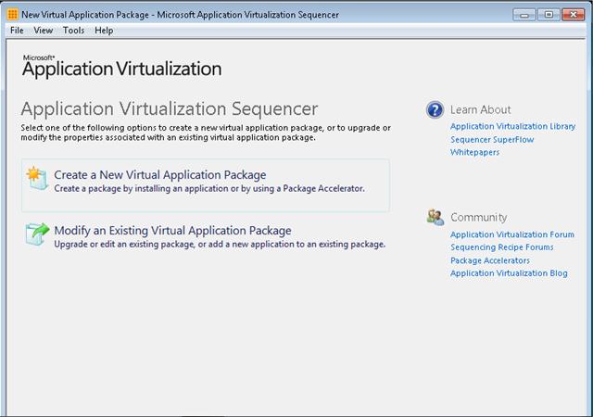Click the Community people icon
593x417 pixels.
point(435,218)
